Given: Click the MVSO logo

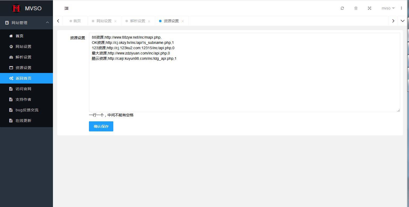Looking at the screenshot, I should click(26, 8).
